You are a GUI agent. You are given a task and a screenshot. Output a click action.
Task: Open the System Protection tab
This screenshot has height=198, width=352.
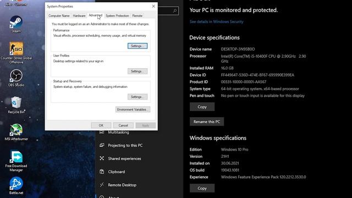coord(117,16)
